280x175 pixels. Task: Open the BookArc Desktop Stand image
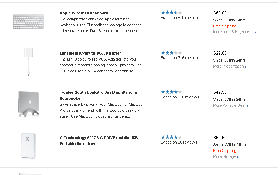pos(28,104)
